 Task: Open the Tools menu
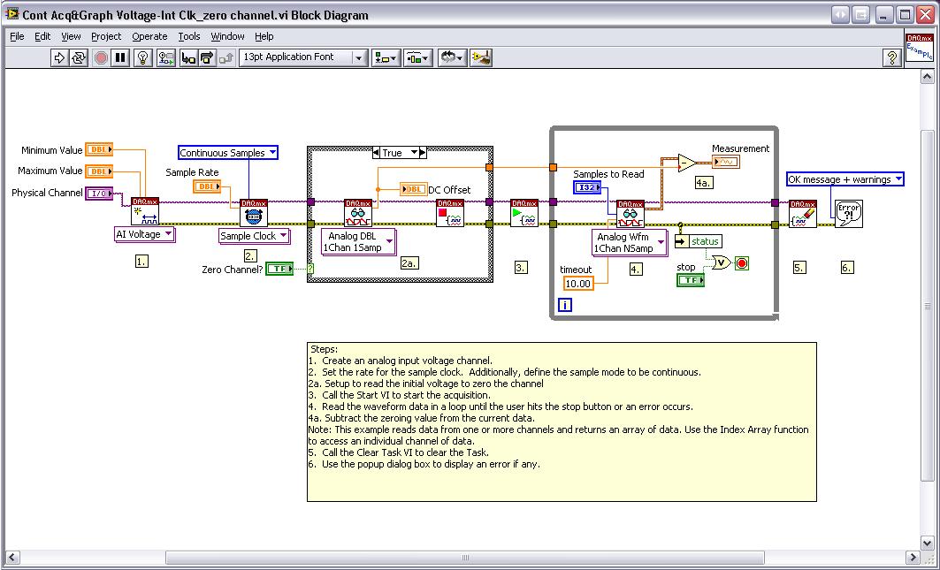(189, 36)
